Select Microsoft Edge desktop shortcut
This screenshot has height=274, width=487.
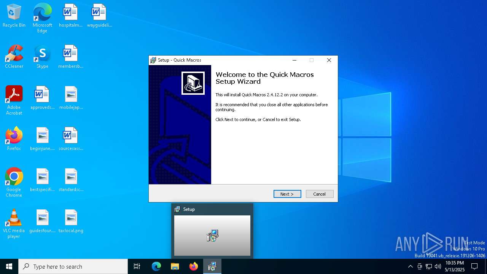[x=42, y=18]
